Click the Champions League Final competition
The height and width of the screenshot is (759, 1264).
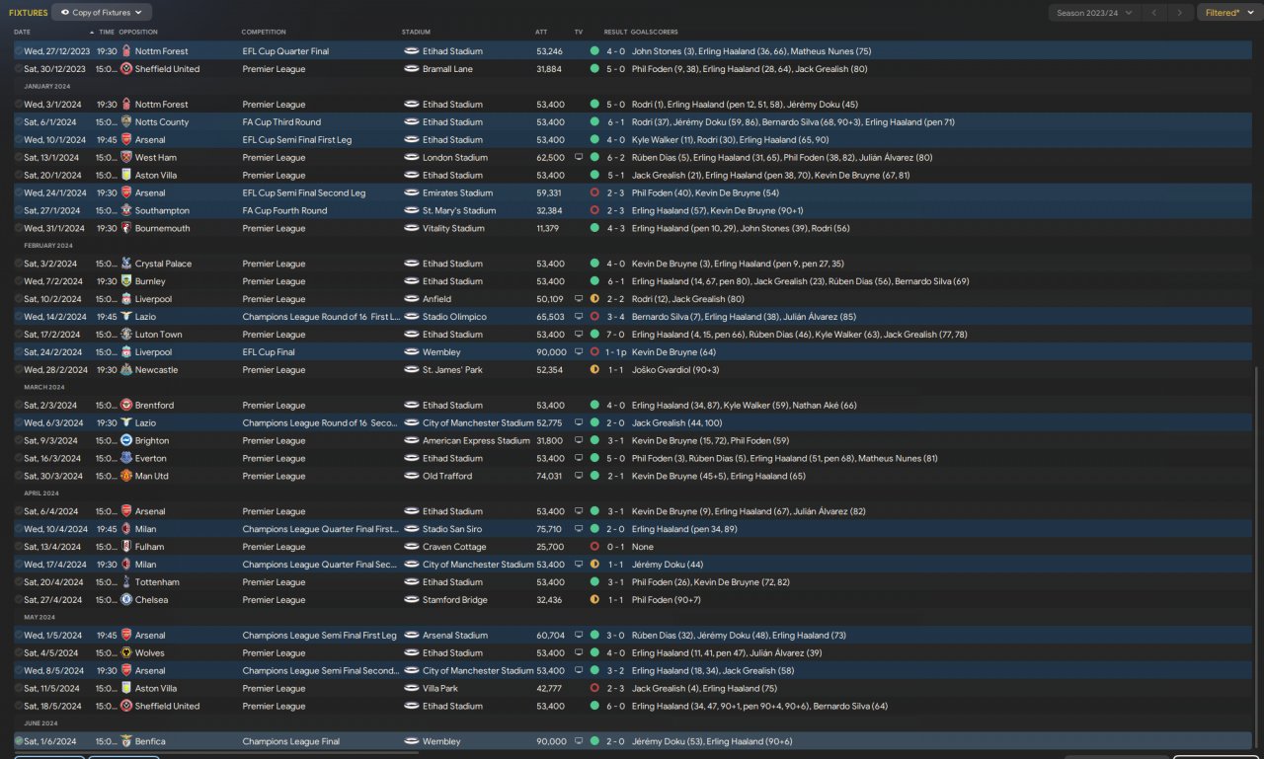pyautogui.click(x=291, y=742)
